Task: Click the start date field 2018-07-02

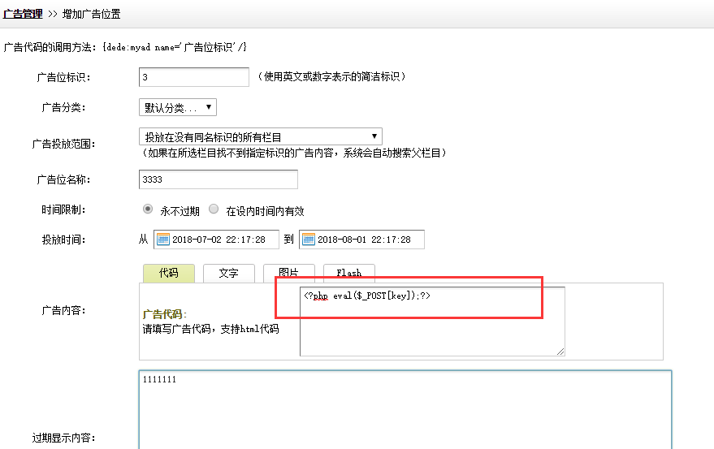Action: point(216,240)
